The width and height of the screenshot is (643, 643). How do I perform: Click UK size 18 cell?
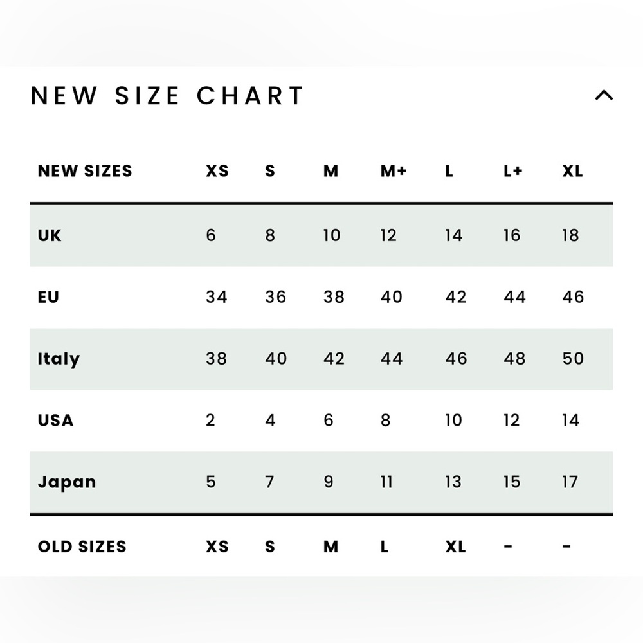(570, 235)
